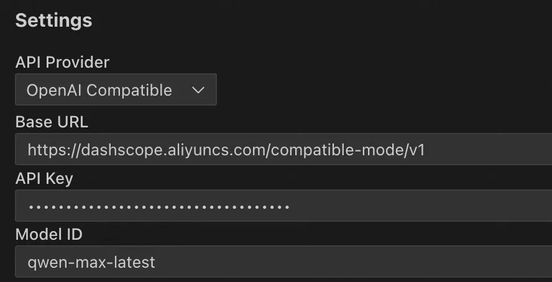Viewport: 552px width, 282px height.
Task: Click the 'Base URL' label
Action: point(52,122)
